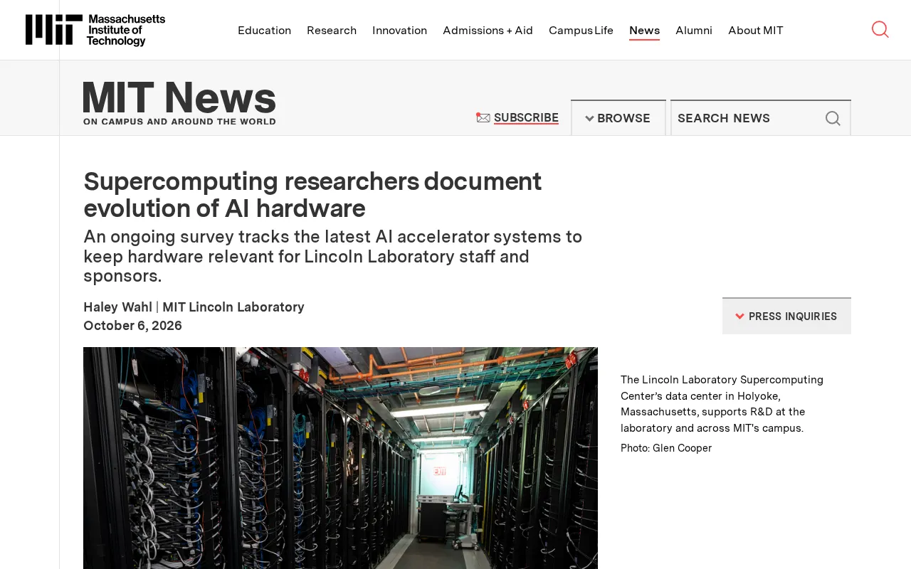Open the Education menu
911x569 pixels.
point(264,30)
